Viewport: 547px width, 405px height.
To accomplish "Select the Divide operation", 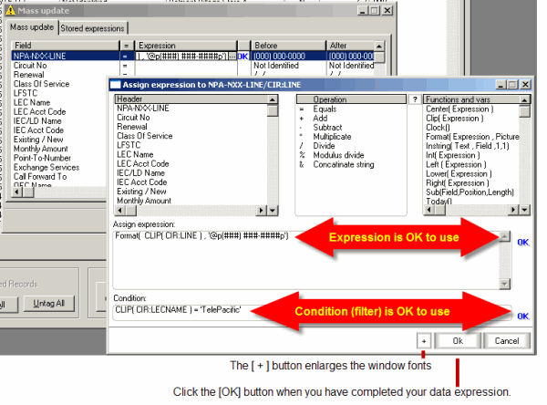I will coord(324,146).
